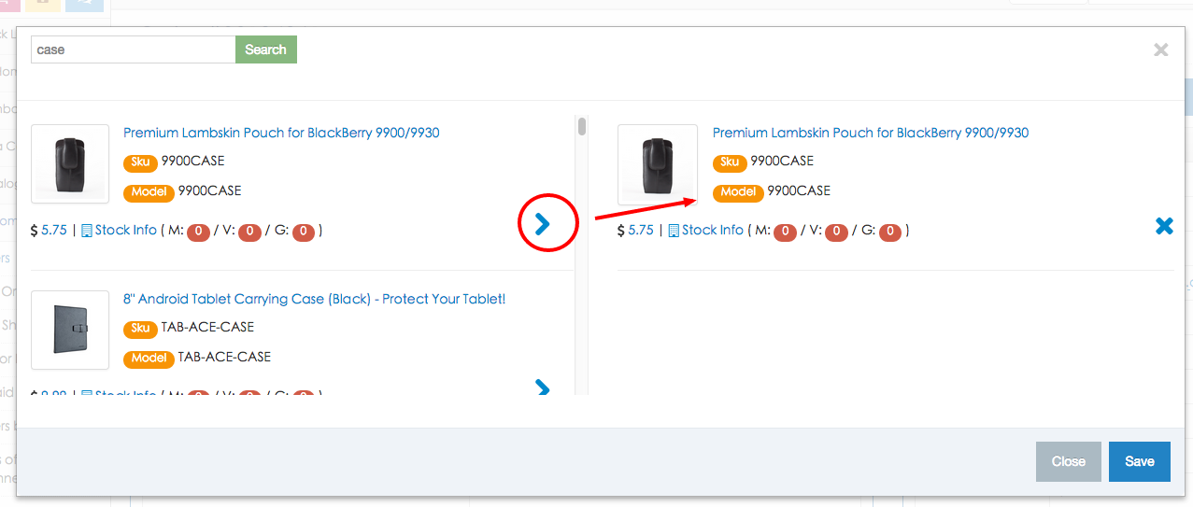
Task: Open Premium Lambskin Pouch link in left list
Action: coord(281,133)
